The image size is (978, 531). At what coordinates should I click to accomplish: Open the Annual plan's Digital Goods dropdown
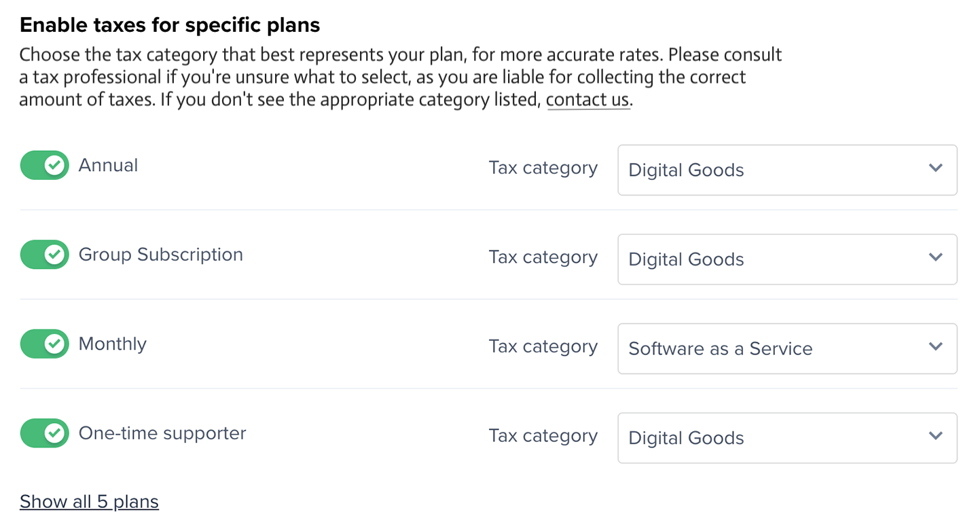click(786, 170)
